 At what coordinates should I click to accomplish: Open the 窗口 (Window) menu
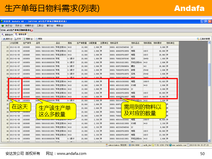[50, 26]
